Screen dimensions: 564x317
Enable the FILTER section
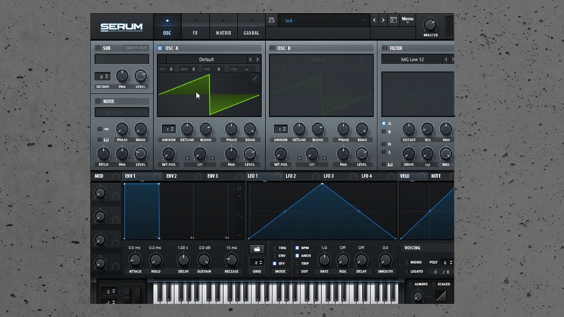[x=385, y=48]
